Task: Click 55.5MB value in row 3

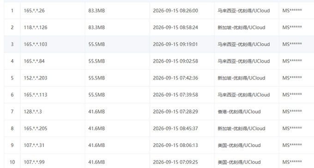Action: pos(97,44)
